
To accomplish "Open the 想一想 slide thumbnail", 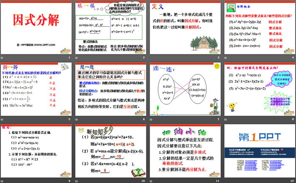I will 110,90.
